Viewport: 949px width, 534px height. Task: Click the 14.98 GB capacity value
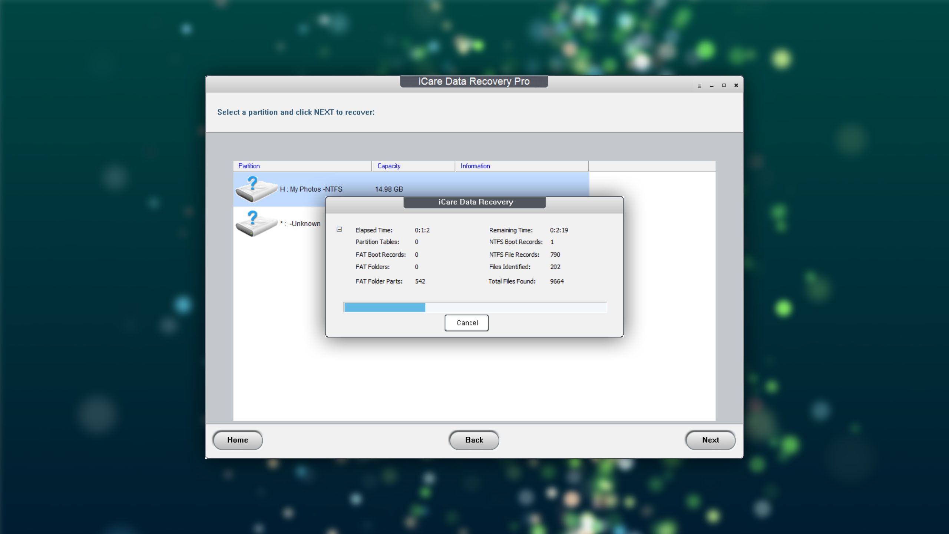click(x=389, y=189)
